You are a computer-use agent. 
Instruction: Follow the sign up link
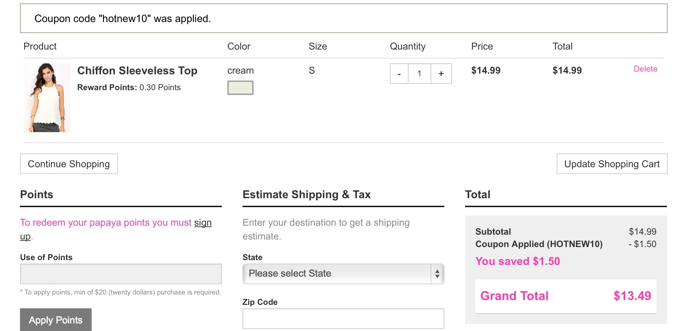coord(203,223)
